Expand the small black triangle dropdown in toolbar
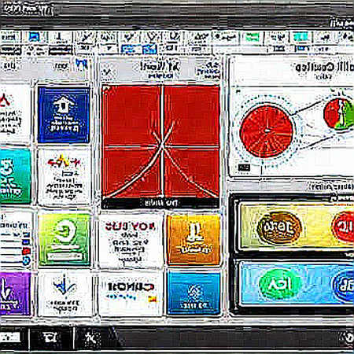 (109, 48)
